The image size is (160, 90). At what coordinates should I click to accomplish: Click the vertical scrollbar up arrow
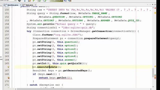coord(153,8)
